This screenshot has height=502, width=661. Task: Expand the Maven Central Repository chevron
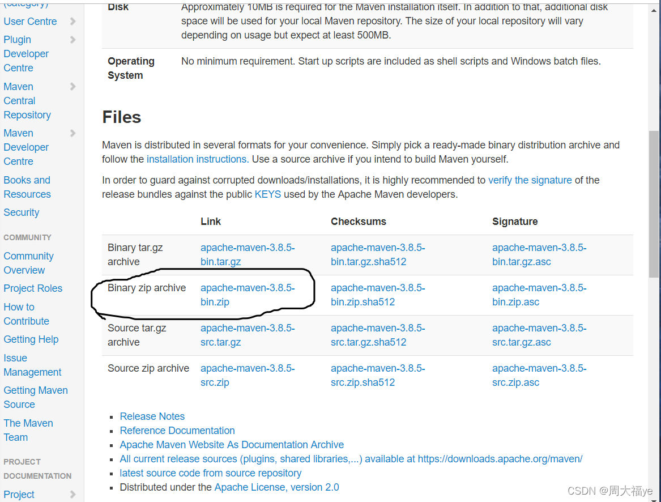click(x=73, y=87)
